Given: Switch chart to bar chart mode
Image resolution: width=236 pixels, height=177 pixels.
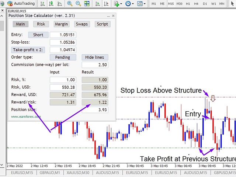Looking at the screenshot, I should (x=43, y=3).
